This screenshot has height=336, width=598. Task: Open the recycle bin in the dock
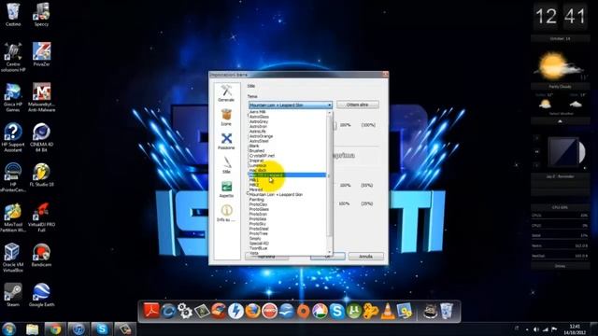[447, 311]
